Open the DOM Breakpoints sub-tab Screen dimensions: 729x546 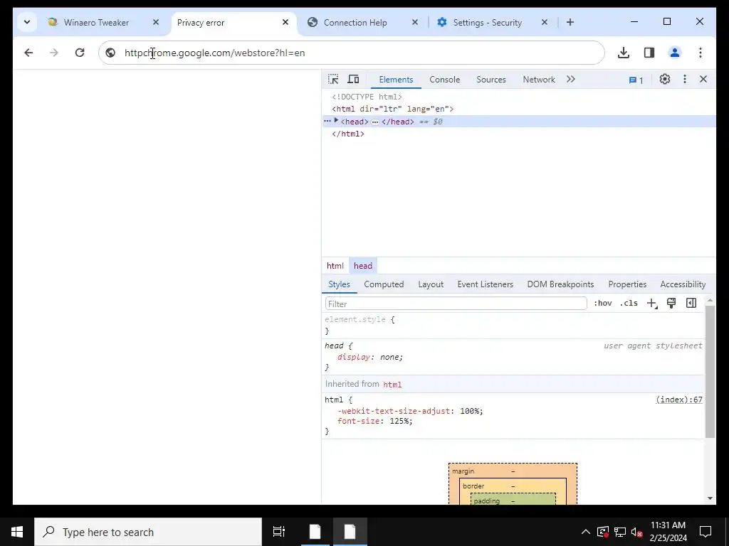pyautogui.click(x=560, y=284)
